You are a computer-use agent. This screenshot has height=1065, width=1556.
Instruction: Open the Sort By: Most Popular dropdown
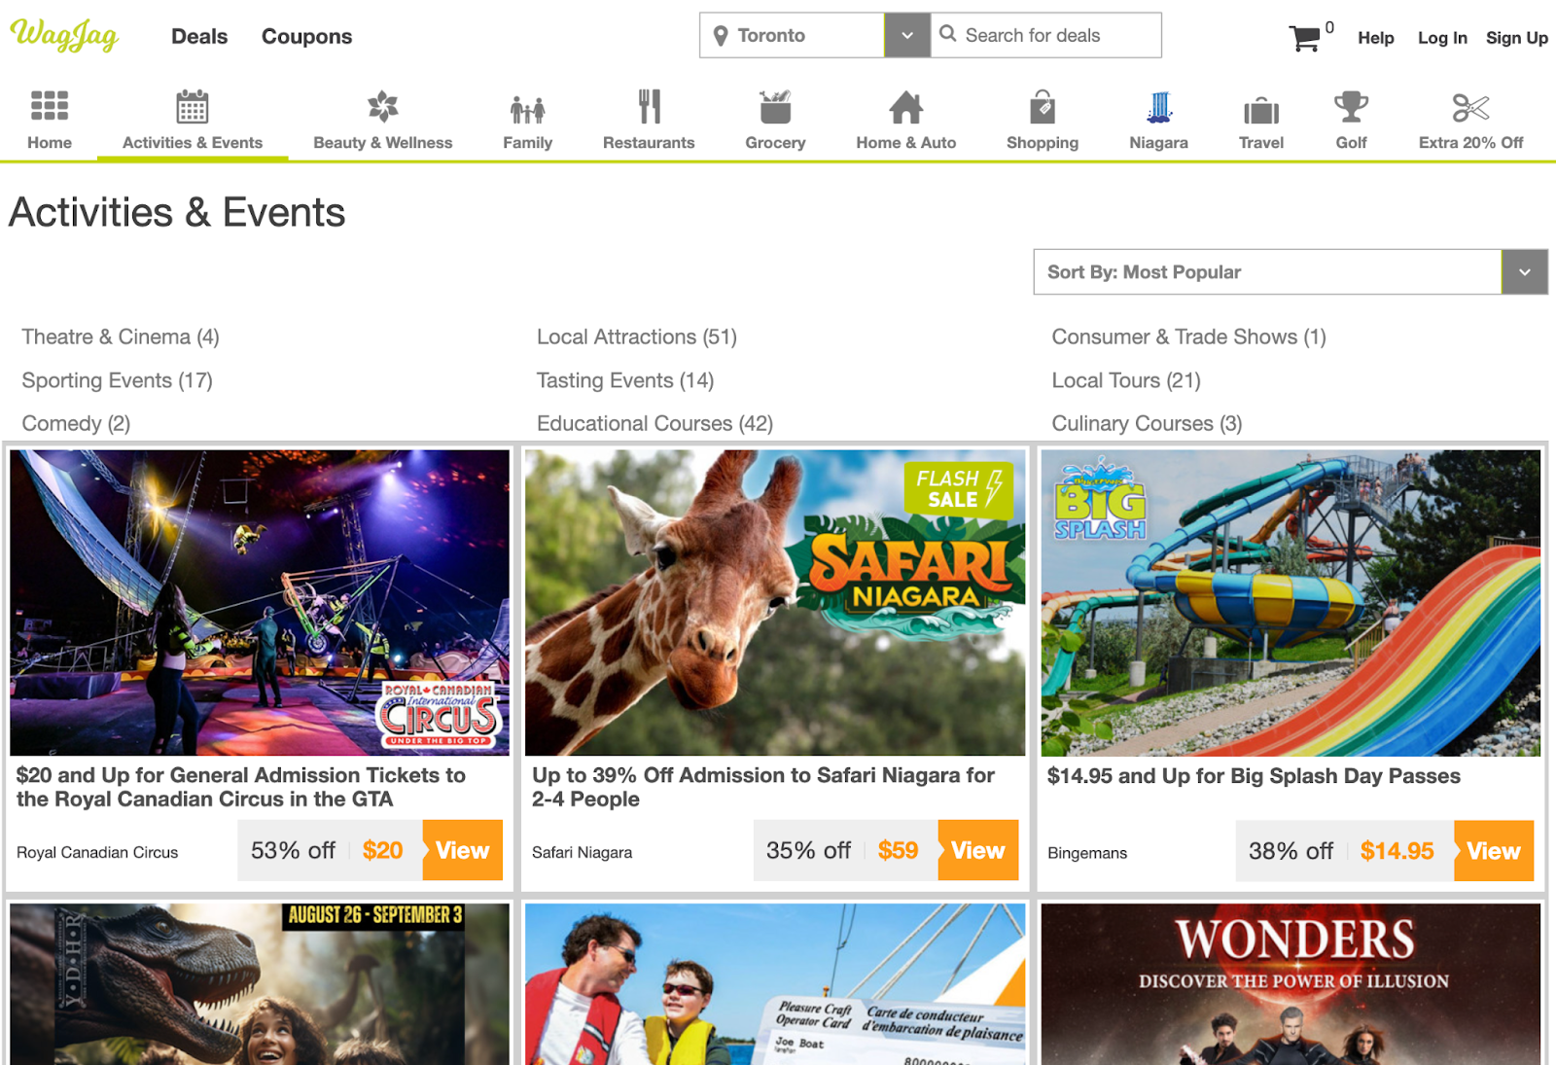(x=1290, y=272)
